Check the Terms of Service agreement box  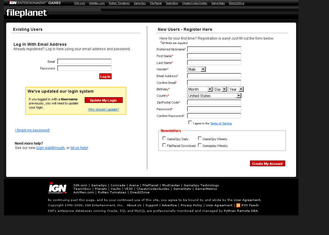[190, 122]
